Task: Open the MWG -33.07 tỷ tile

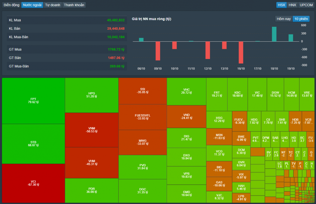Action: [x=143, y=142]
